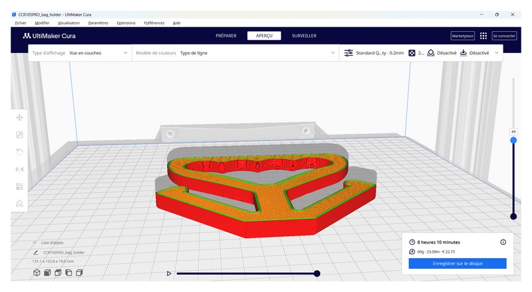This screenshot has height=292, width=532.
Task: Open the UltiMaker apps grid icon
Action: (483, 36)
